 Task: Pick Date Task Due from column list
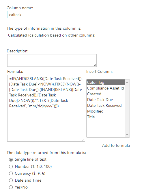(106, 100)
